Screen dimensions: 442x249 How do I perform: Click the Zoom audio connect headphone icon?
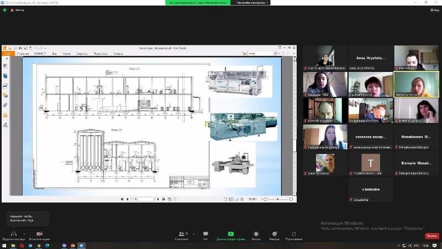[13, 234]
